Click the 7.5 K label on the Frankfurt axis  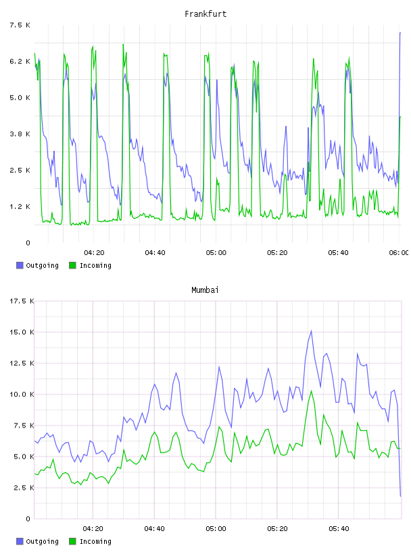(x=20, y=25)
